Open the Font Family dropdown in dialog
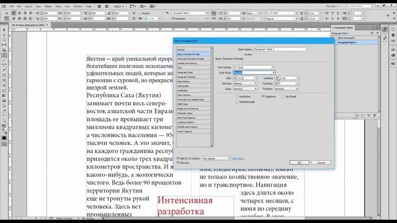Screen dimensions: 397x223 point(273,68)
